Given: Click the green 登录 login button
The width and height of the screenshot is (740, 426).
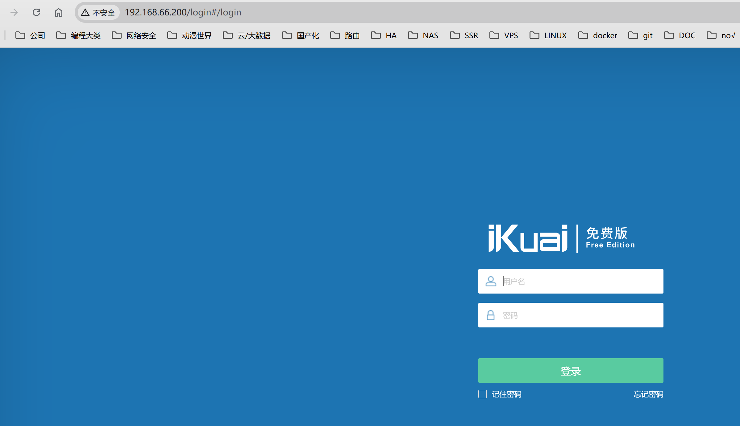Looking at the screenshot, I should point(571,371).
